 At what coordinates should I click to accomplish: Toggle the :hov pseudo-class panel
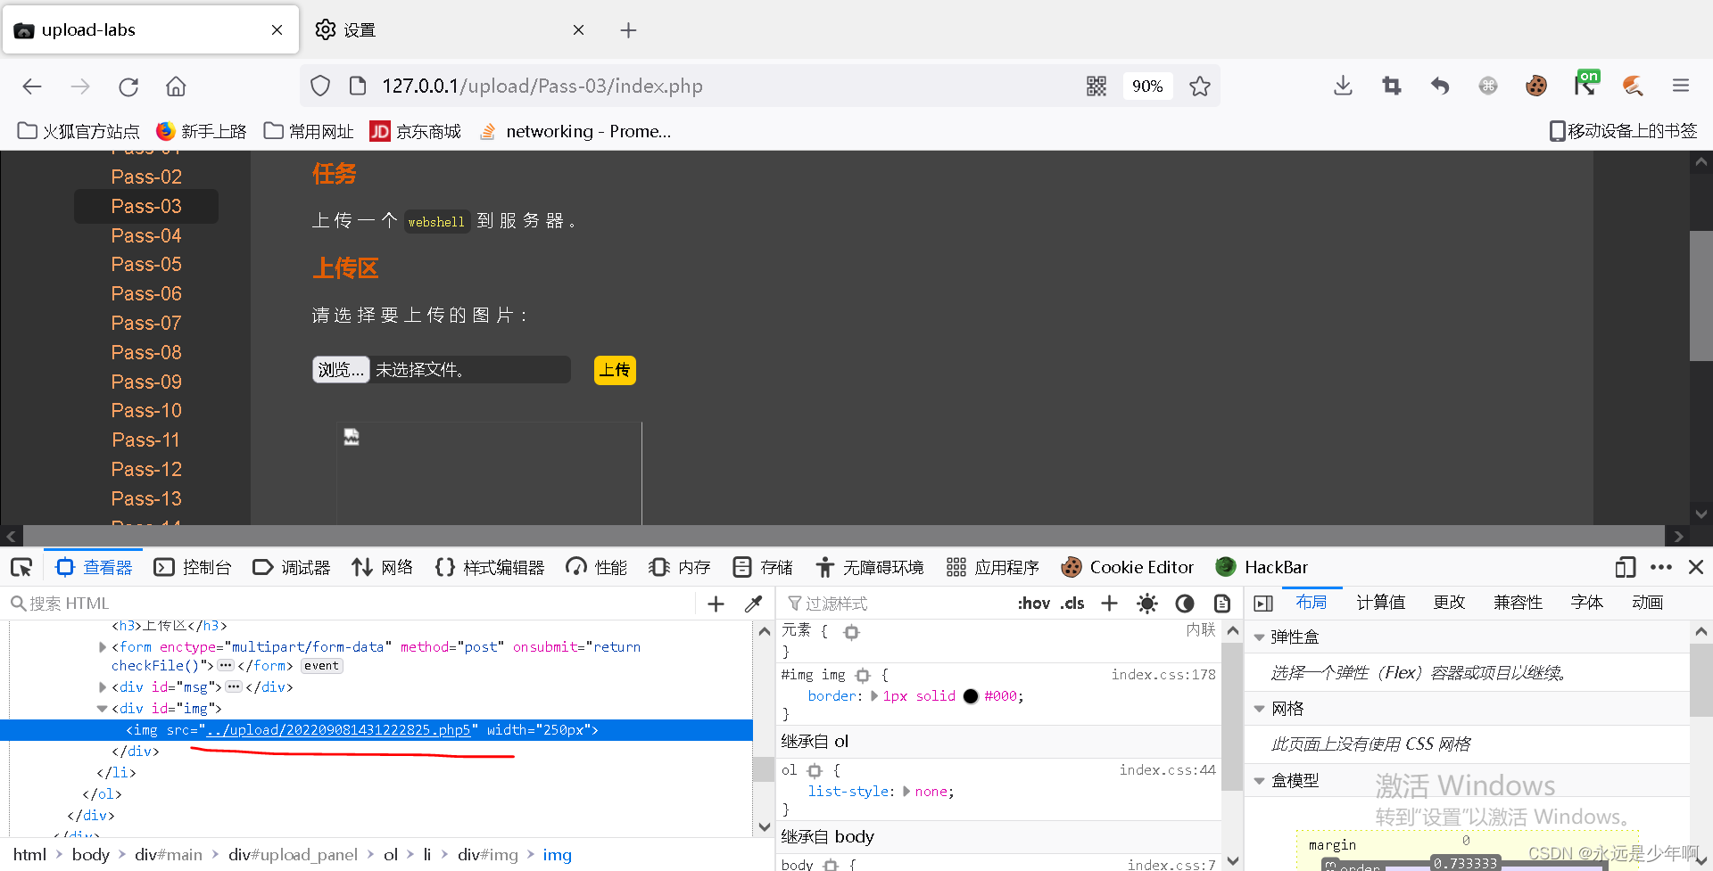(1034, 604)
